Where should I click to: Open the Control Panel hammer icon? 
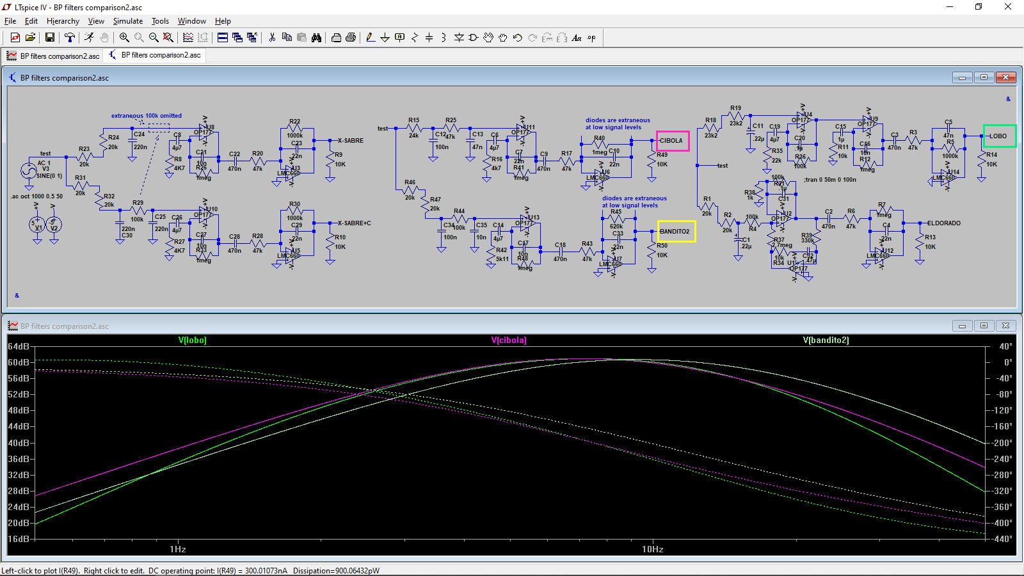tap(70, 38)
